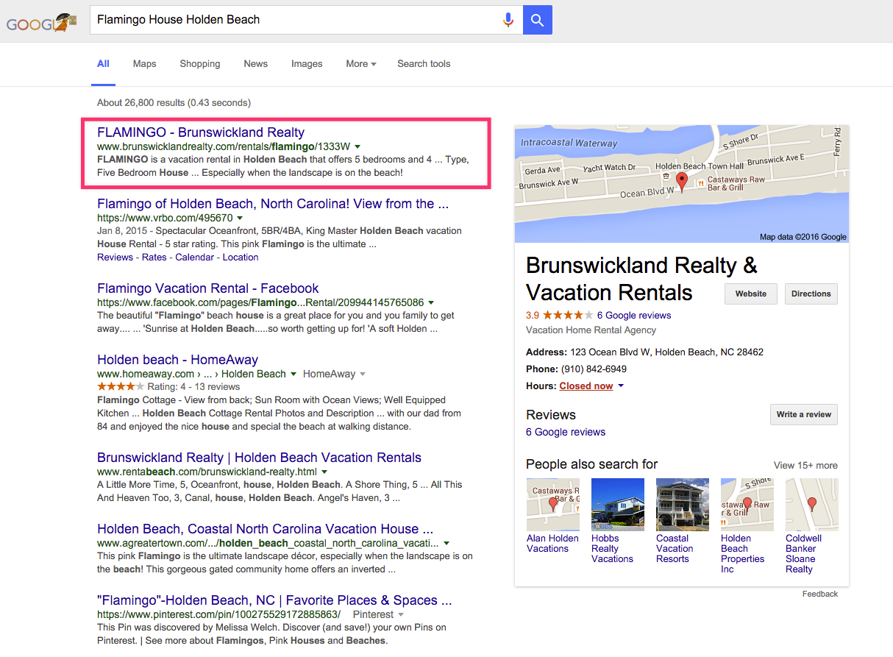Click the Directions button

[x=811, y=294]
